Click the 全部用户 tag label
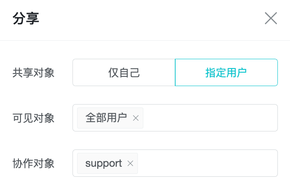 106,118
